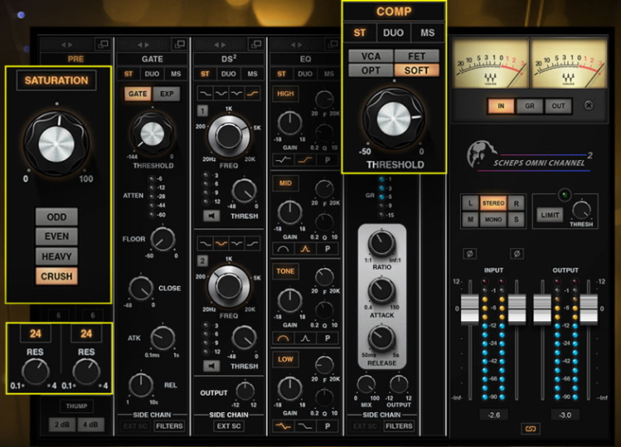Select the low-pass filter shape in DS² band 1
The image size is (621, 447).
pyautogui.click(x=205, y=94)
